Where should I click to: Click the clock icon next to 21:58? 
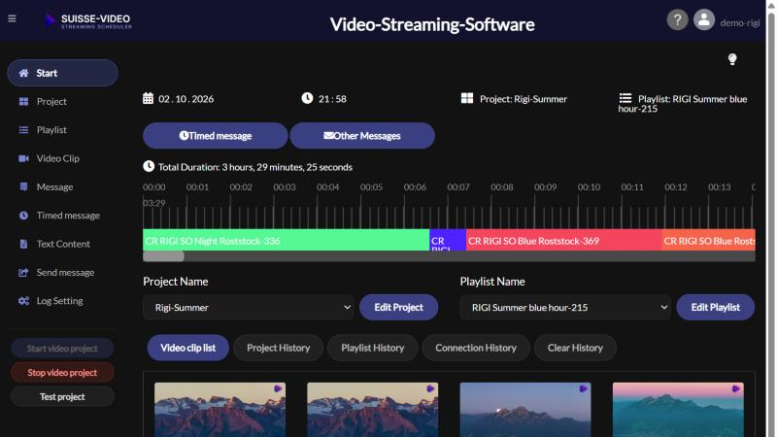click(307, 98)
